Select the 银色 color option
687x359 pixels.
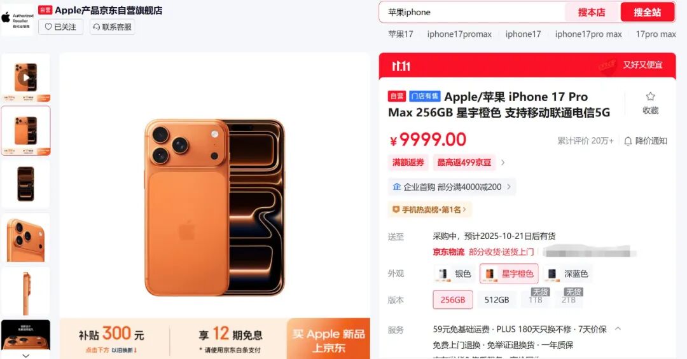(x=454, y=274)
